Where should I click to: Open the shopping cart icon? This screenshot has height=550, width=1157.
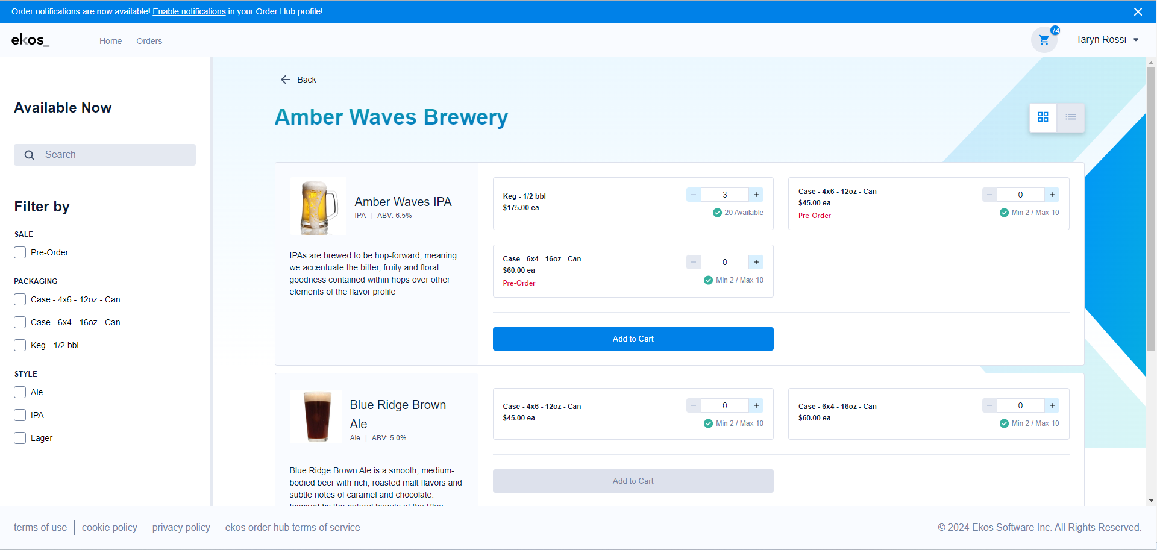pos(1044,40)
